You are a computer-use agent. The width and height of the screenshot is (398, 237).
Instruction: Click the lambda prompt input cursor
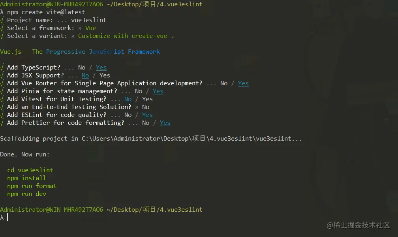pyautogui.click(x=8, y=217)
